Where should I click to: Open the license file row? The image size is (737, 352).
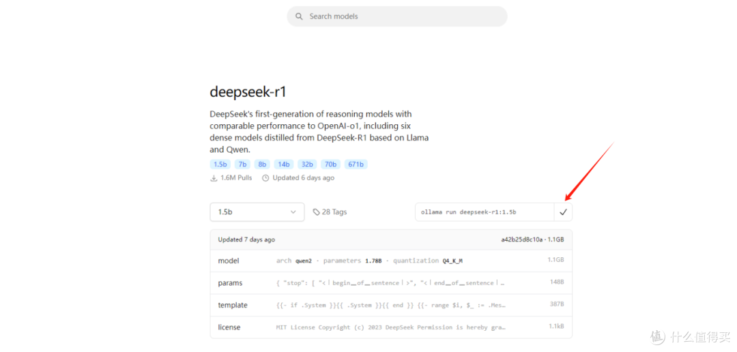[391, 327]
